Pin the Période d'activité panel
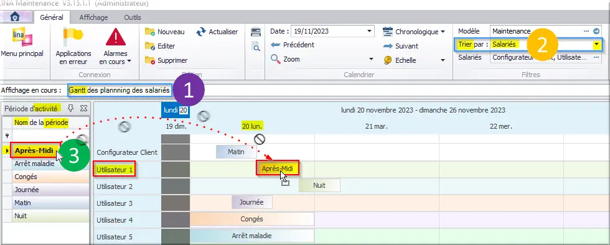Viewport: 610px width, 245px height. pos(71,108)
